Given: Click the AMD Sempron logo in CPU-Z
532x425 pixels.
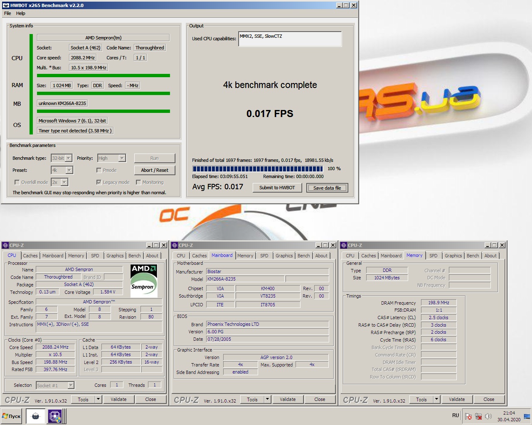Looking at the screenshot, I should point(144,281).
